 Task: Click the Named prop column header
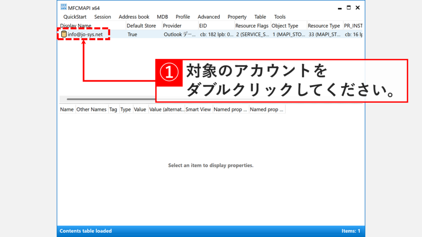point(230,109)
